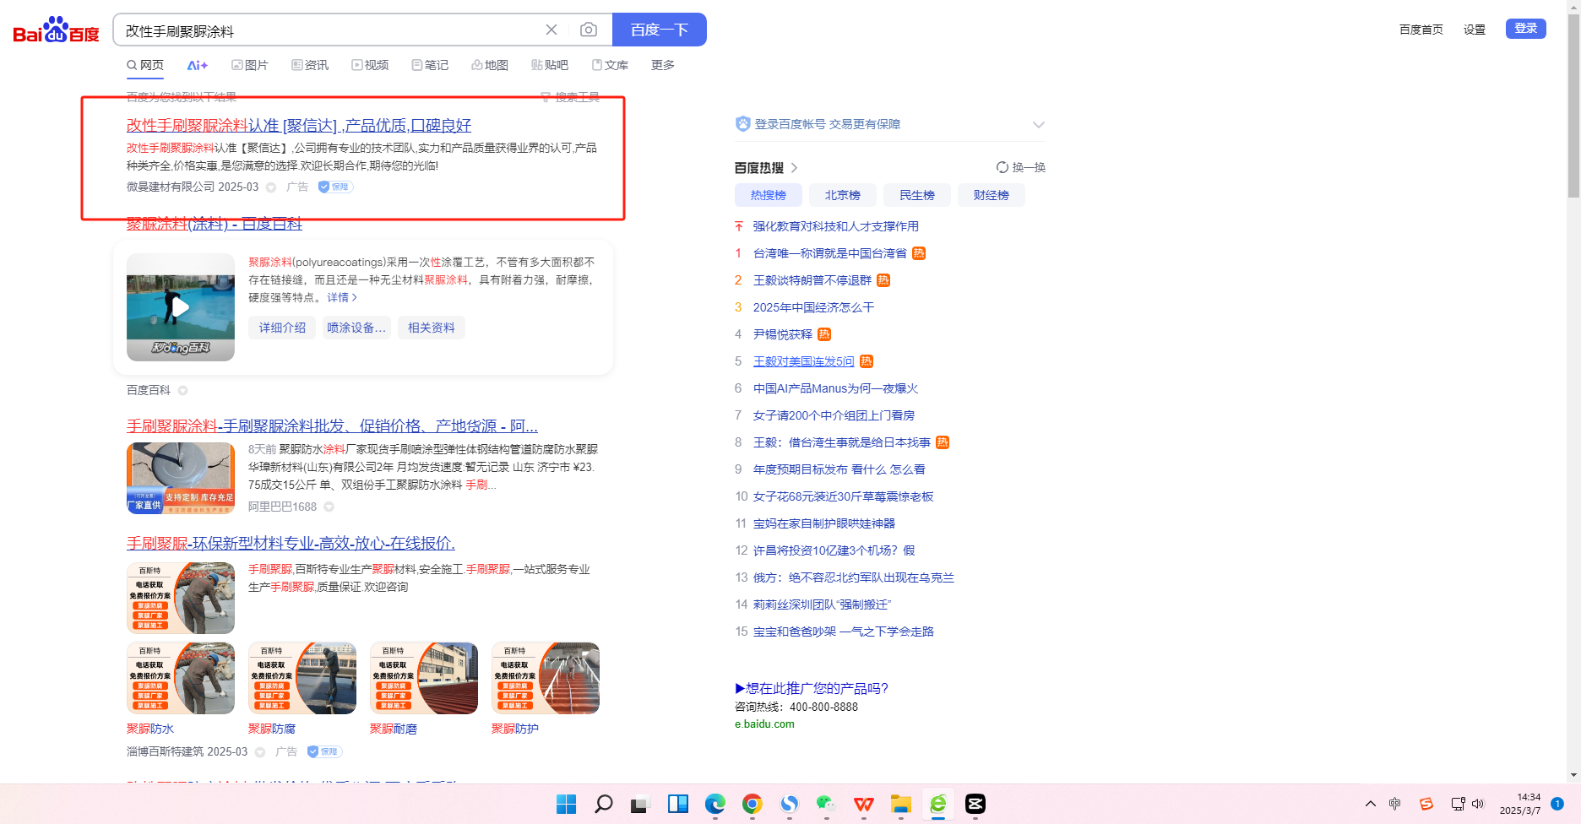The width and height of the screenshot is (1581, 824).
Task: Click the 换一换 refresh icon
Action: pyautogui.click(x=1002, y=167)
